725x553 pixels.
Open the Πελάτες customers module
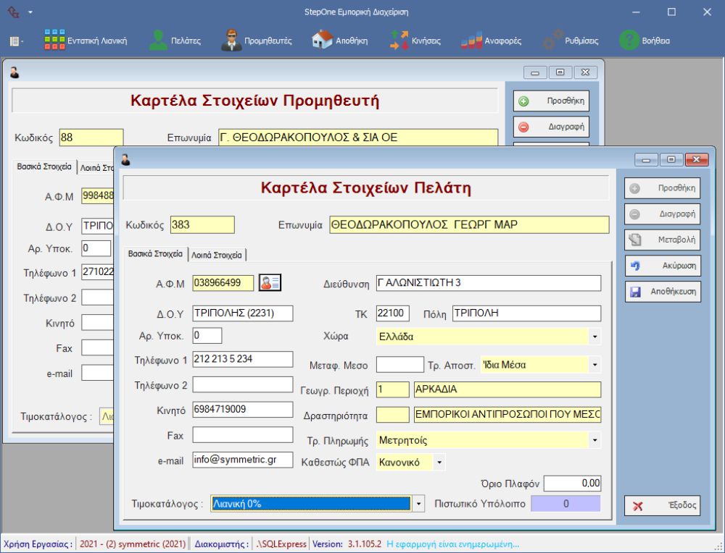[x=175, y=41]
